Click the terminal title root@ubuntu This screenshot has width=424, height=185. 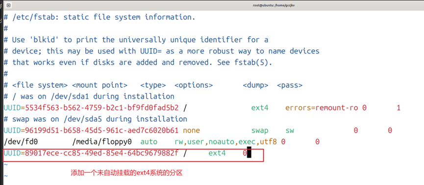point(274,5)
